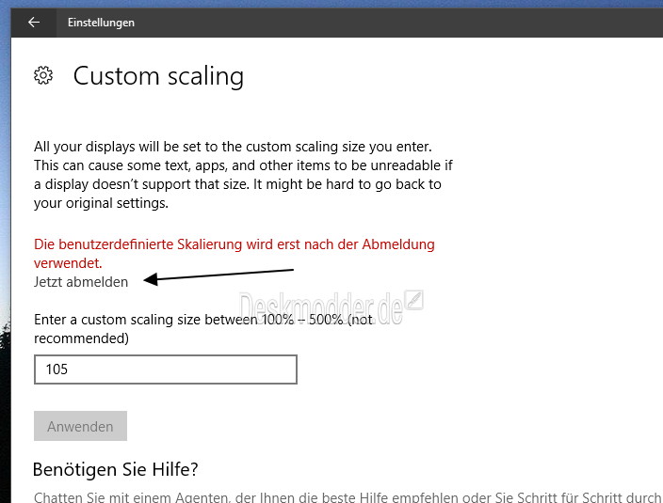Go back with the arrow button
Image resolution: width=663 pixels, height=503 pixels.
(x=34, y=23)
